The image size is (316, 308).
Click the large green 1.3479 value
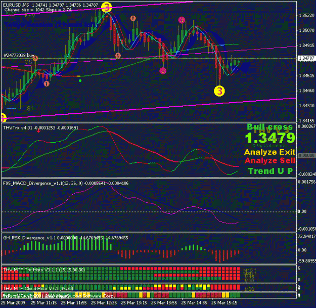point(270,138)
